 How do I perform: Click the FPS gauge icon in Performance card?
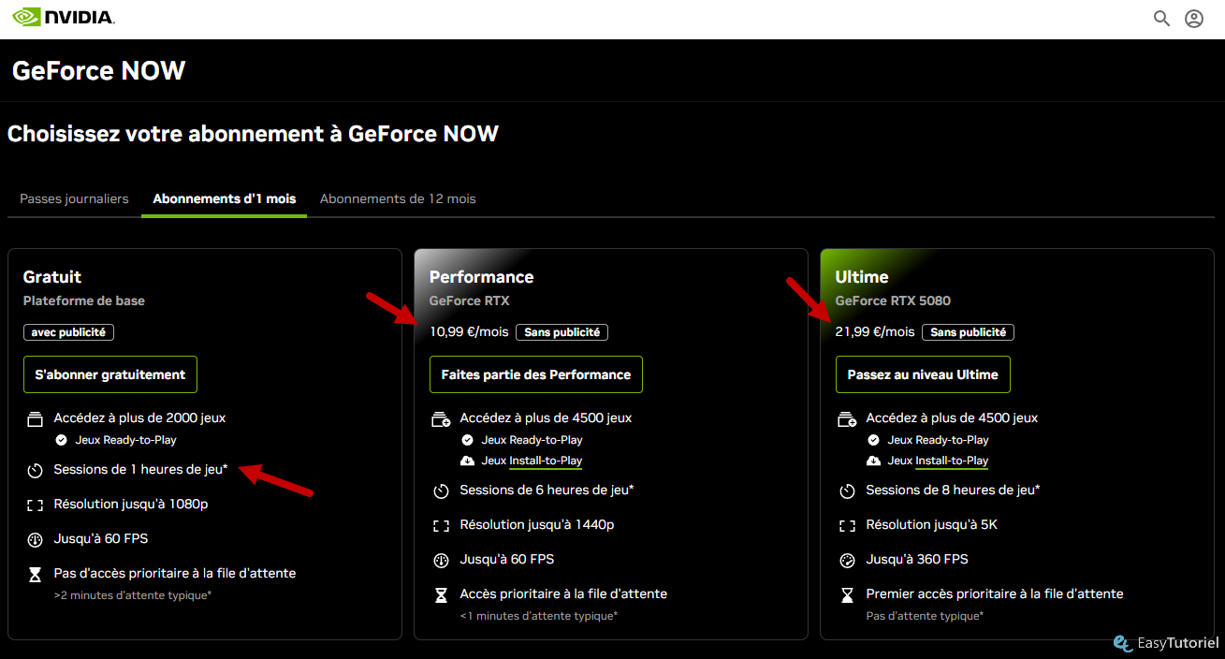pos(441,560)
